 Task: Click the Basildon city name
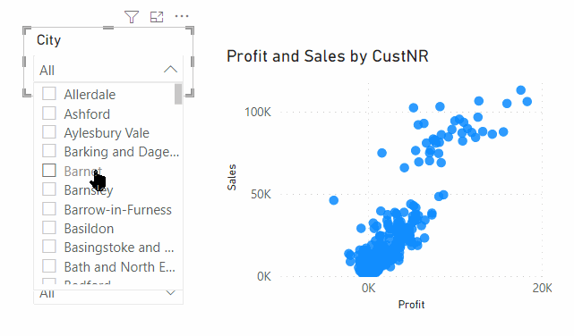point(89,229)
